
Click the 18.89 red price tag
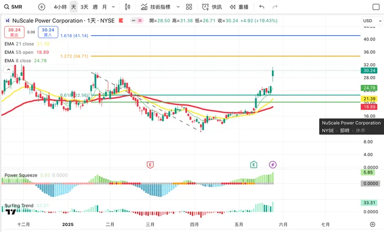coord(369,107)
